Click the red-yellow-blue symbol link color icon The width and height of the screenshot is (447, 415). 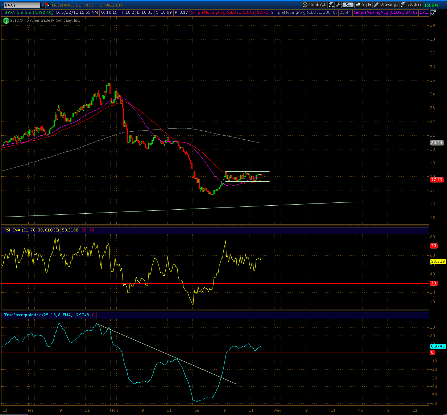click(49, 5)
